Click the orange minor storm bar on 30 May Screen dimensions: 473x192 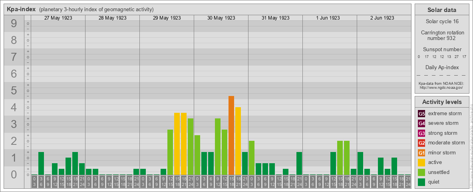click(x=231, y=136)
